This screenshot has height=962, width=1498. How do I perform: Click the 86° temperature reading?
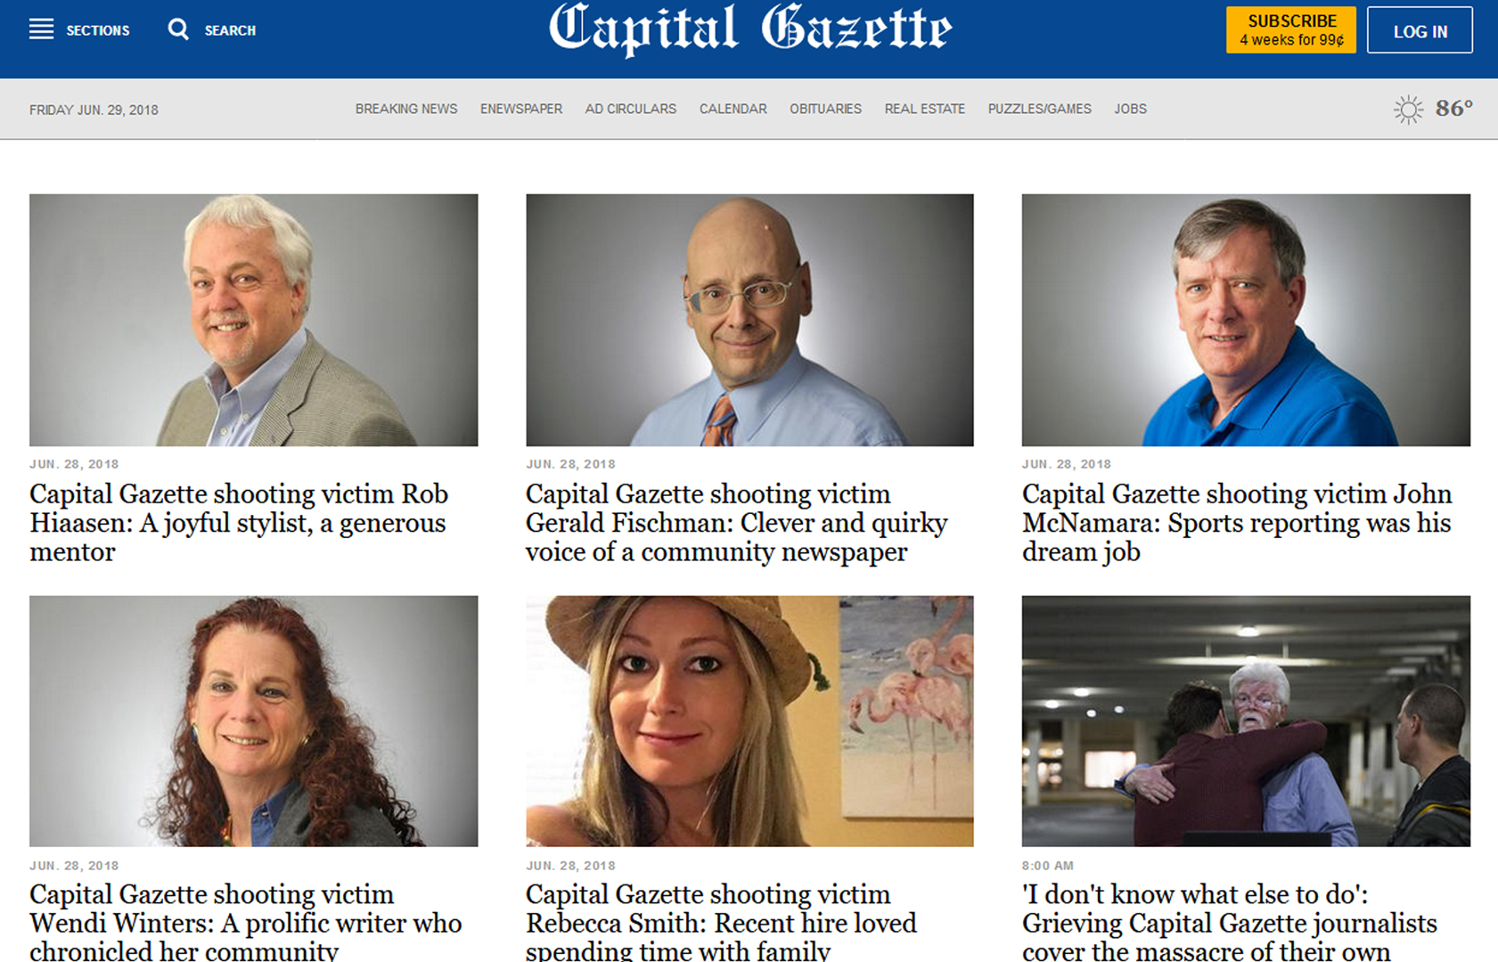tap(1453, 109)
